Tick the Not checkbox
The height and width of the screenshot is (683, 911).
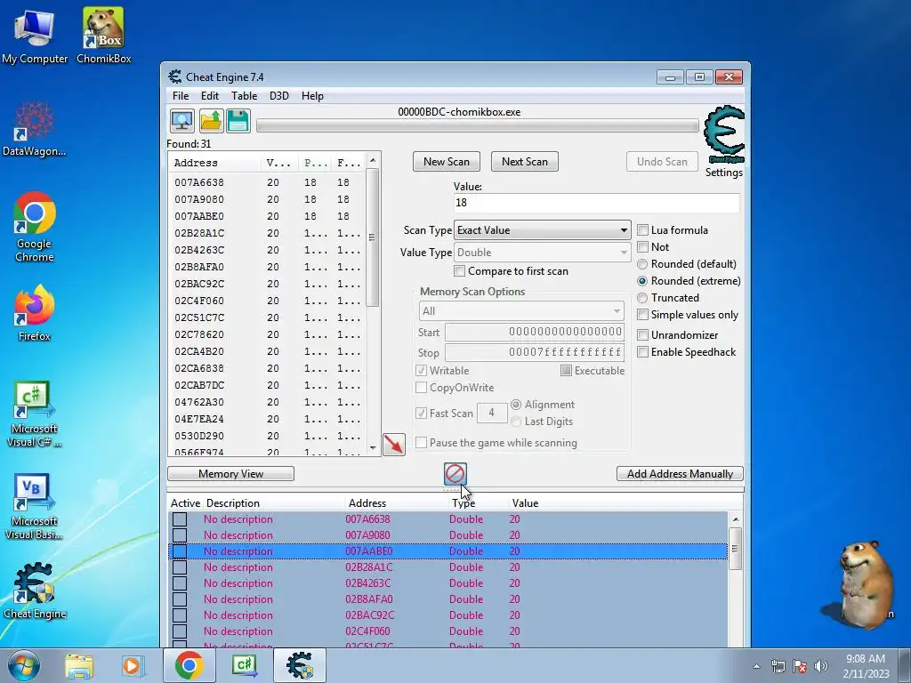642,247
